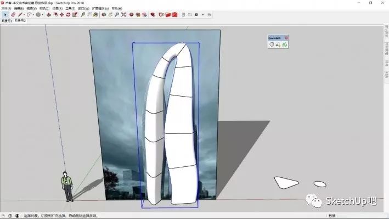Click the Zoom Extents tool
The height and width of the screenshot is (219, 389).
pyautogui.click(x=123, y=15)
